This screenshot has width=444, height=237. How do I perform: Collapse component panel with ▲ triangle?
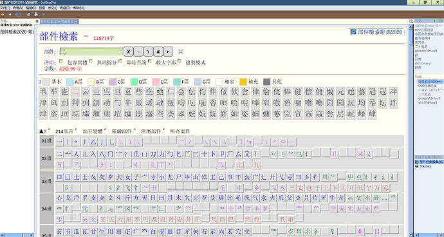[x=41, y=131]
